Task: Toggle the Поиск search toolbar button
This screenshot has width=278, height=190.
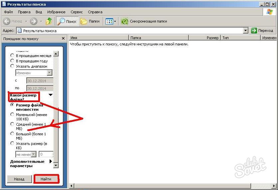Action: coord(67,21)
